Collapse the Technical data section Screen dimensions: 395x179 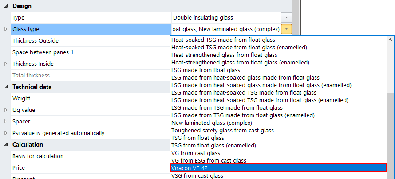tap(6, 87)
